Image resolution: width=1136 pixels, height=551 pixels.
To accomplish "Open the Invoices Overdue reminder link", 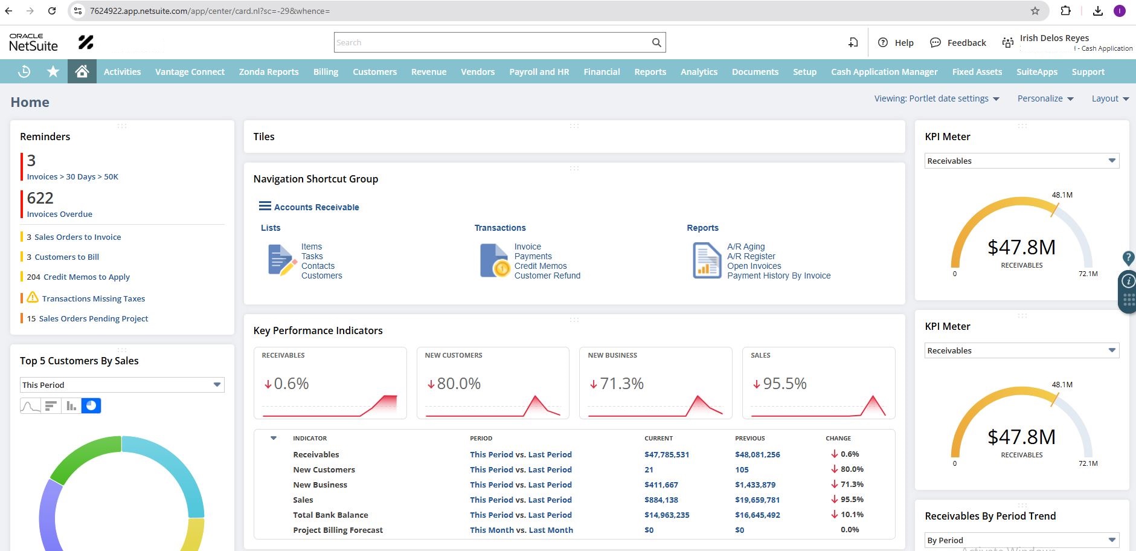I will point(59,214).
